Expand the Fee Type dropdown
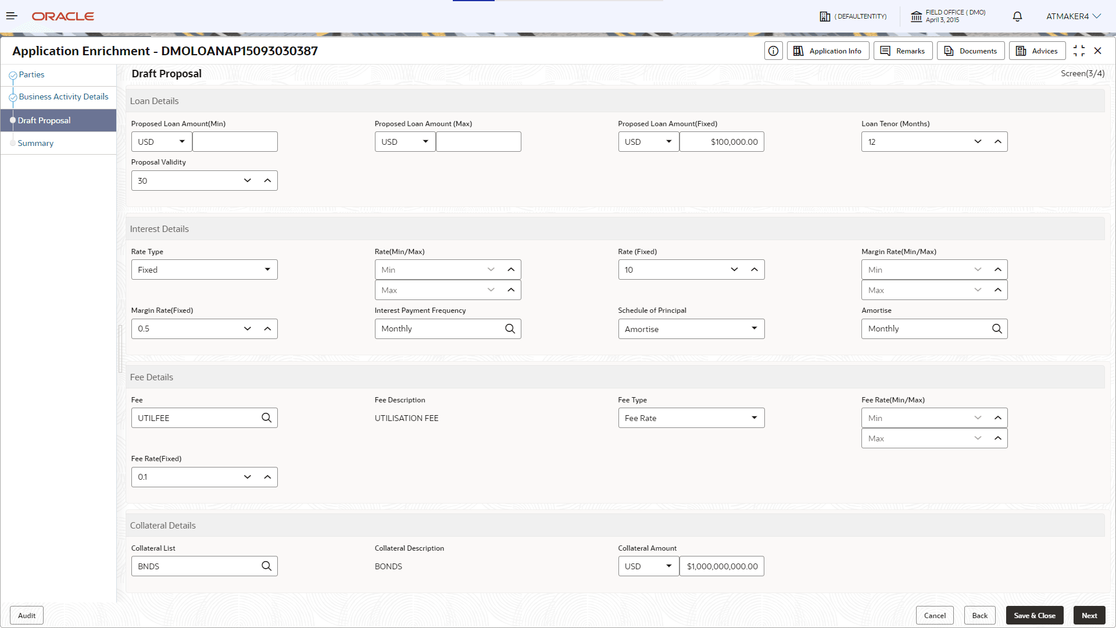Viewport: 1116px width, 628px height. coord(754,418)
